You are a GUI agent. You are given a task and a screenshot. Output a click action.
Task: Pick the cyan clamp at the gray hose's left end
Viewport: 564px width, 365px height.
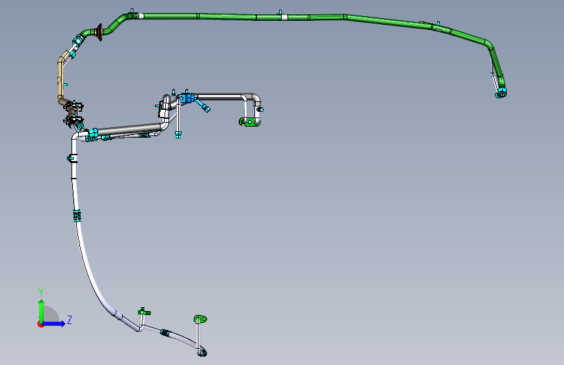[93, 134]
